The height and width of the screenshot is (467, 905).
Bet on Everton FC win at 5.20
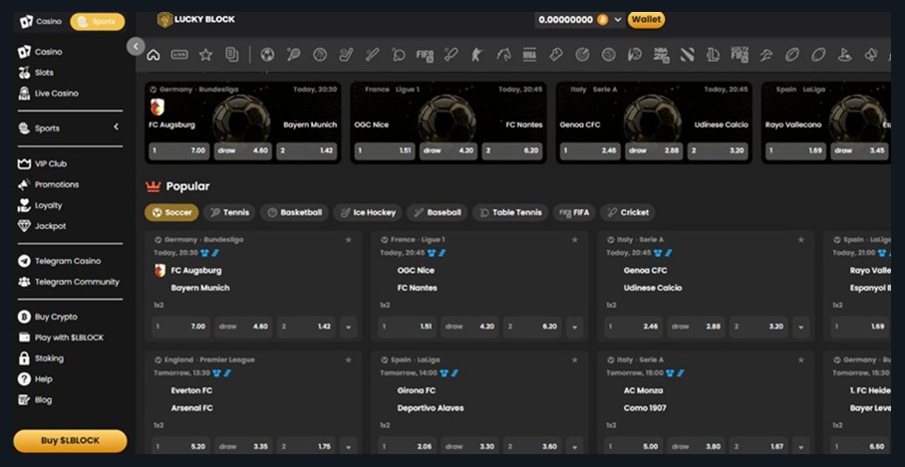(x=180, y=447)
